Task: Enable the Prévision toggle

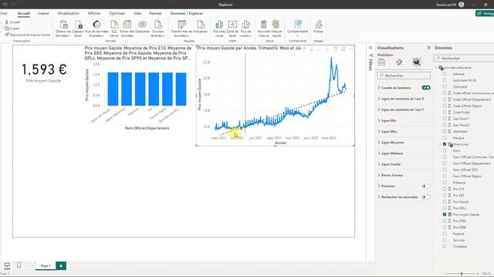Action: pos(426,186)
